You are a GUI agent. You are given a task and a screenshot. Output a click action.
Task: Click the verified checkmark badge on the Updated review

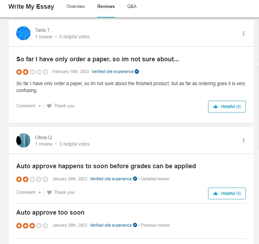[x=135, y=179]
